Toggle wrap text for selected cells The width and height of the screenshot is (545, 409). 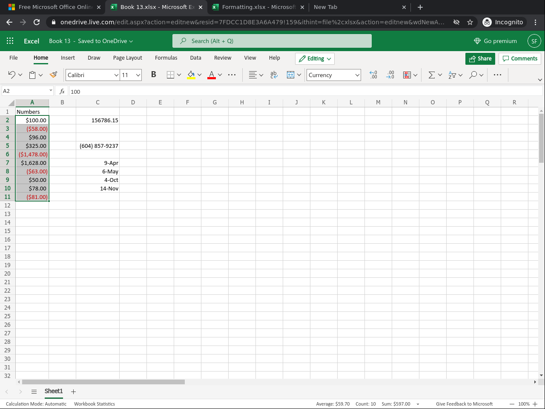[274, 75]
